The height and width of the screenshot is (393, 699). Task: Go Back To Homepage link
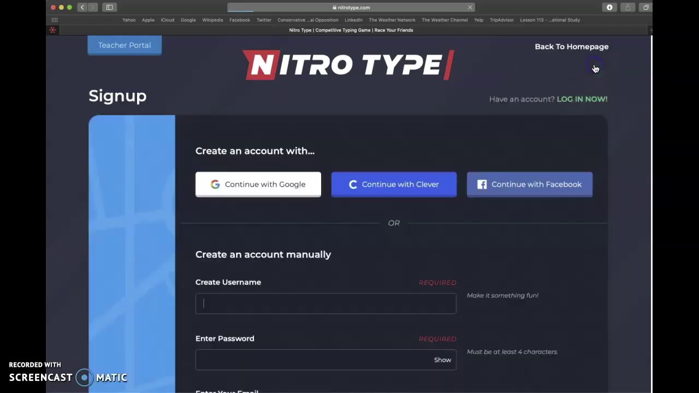[x=571, y=46]
